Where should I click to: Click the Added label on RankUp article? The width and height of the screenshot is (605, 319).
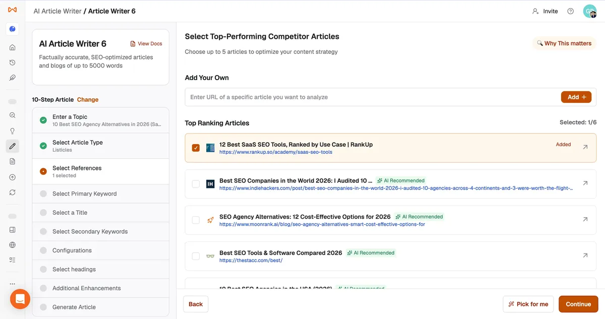coord(563,145)
